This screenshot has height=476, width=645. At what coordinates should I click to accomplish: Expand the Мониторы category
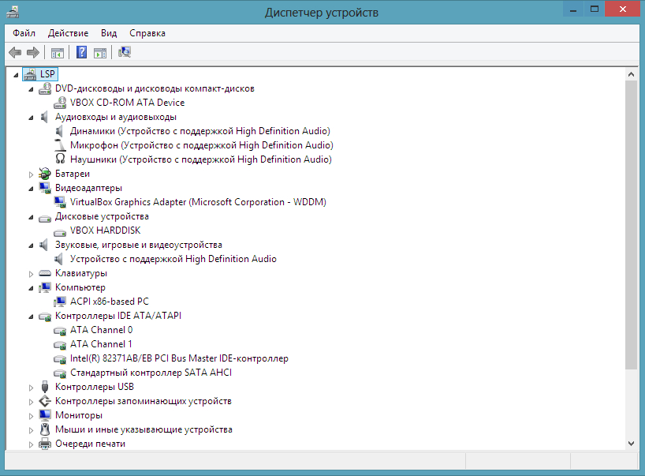point(32,416)
